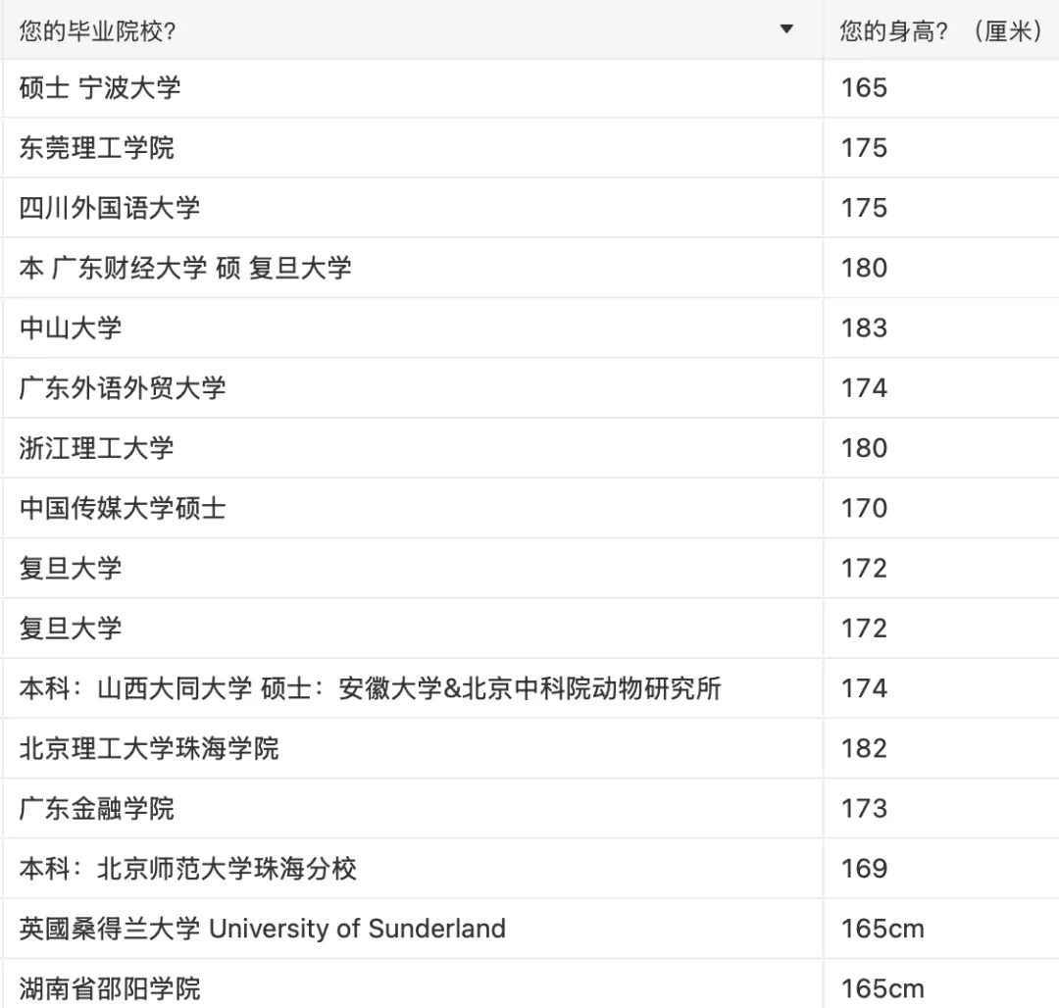This screenshot has width=1059, height=1008.
Task: Click height 174 in the 山西大同大学 row
Action: (941, 688)
